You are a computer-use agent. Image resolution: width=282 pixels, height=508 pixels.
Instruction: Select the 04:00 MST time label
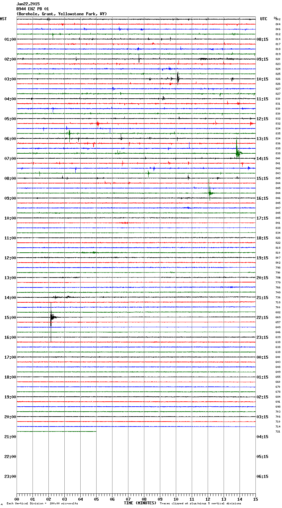[10, 99]
